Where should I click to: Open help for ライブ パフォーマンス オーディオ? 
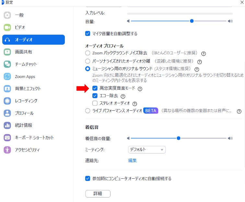[239, 111]
